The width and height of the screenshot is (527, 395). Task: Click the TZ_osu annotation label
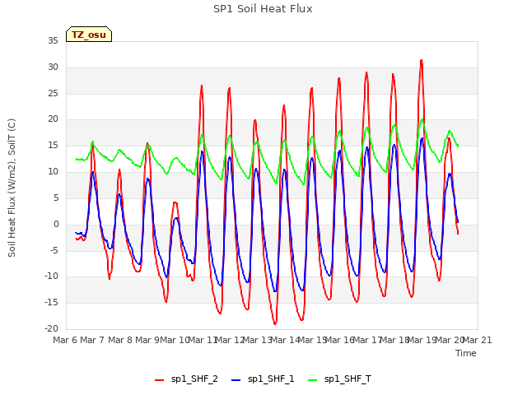click(89, 35)
